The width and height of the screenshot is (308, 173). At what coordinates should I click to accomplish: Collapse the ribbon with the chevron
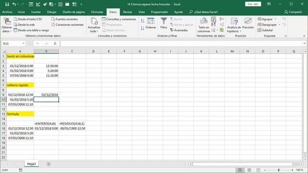(x=304, y=36)
